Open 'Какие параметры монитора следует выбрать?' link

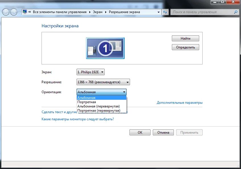click(x=78, y=119)
